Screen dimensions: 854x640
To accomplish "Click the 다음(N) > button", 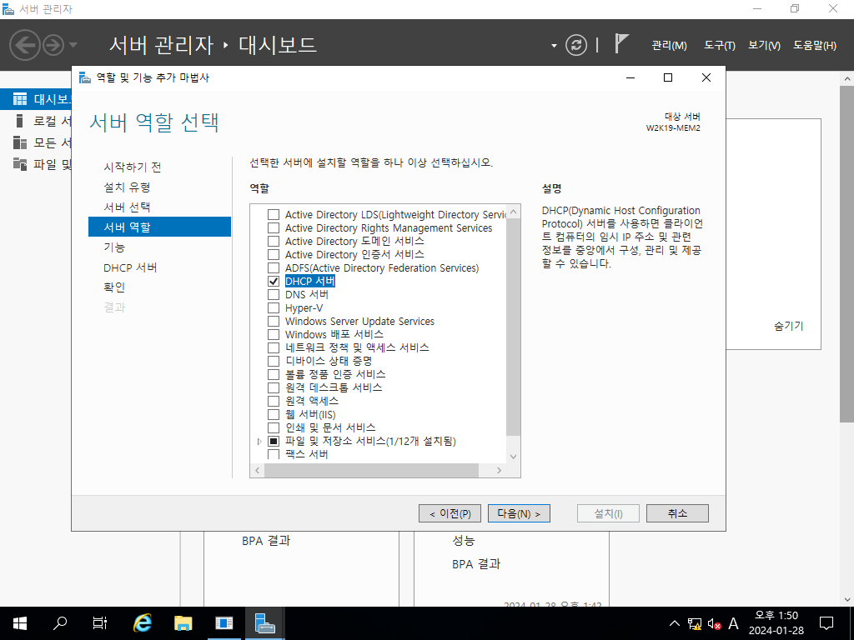I will pyautogui.click(x=519, y=513).
